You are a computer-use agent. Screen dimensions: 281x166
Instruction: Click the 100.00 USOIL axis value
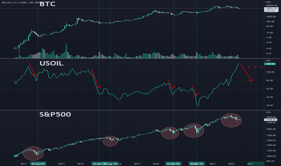point(270,72)
